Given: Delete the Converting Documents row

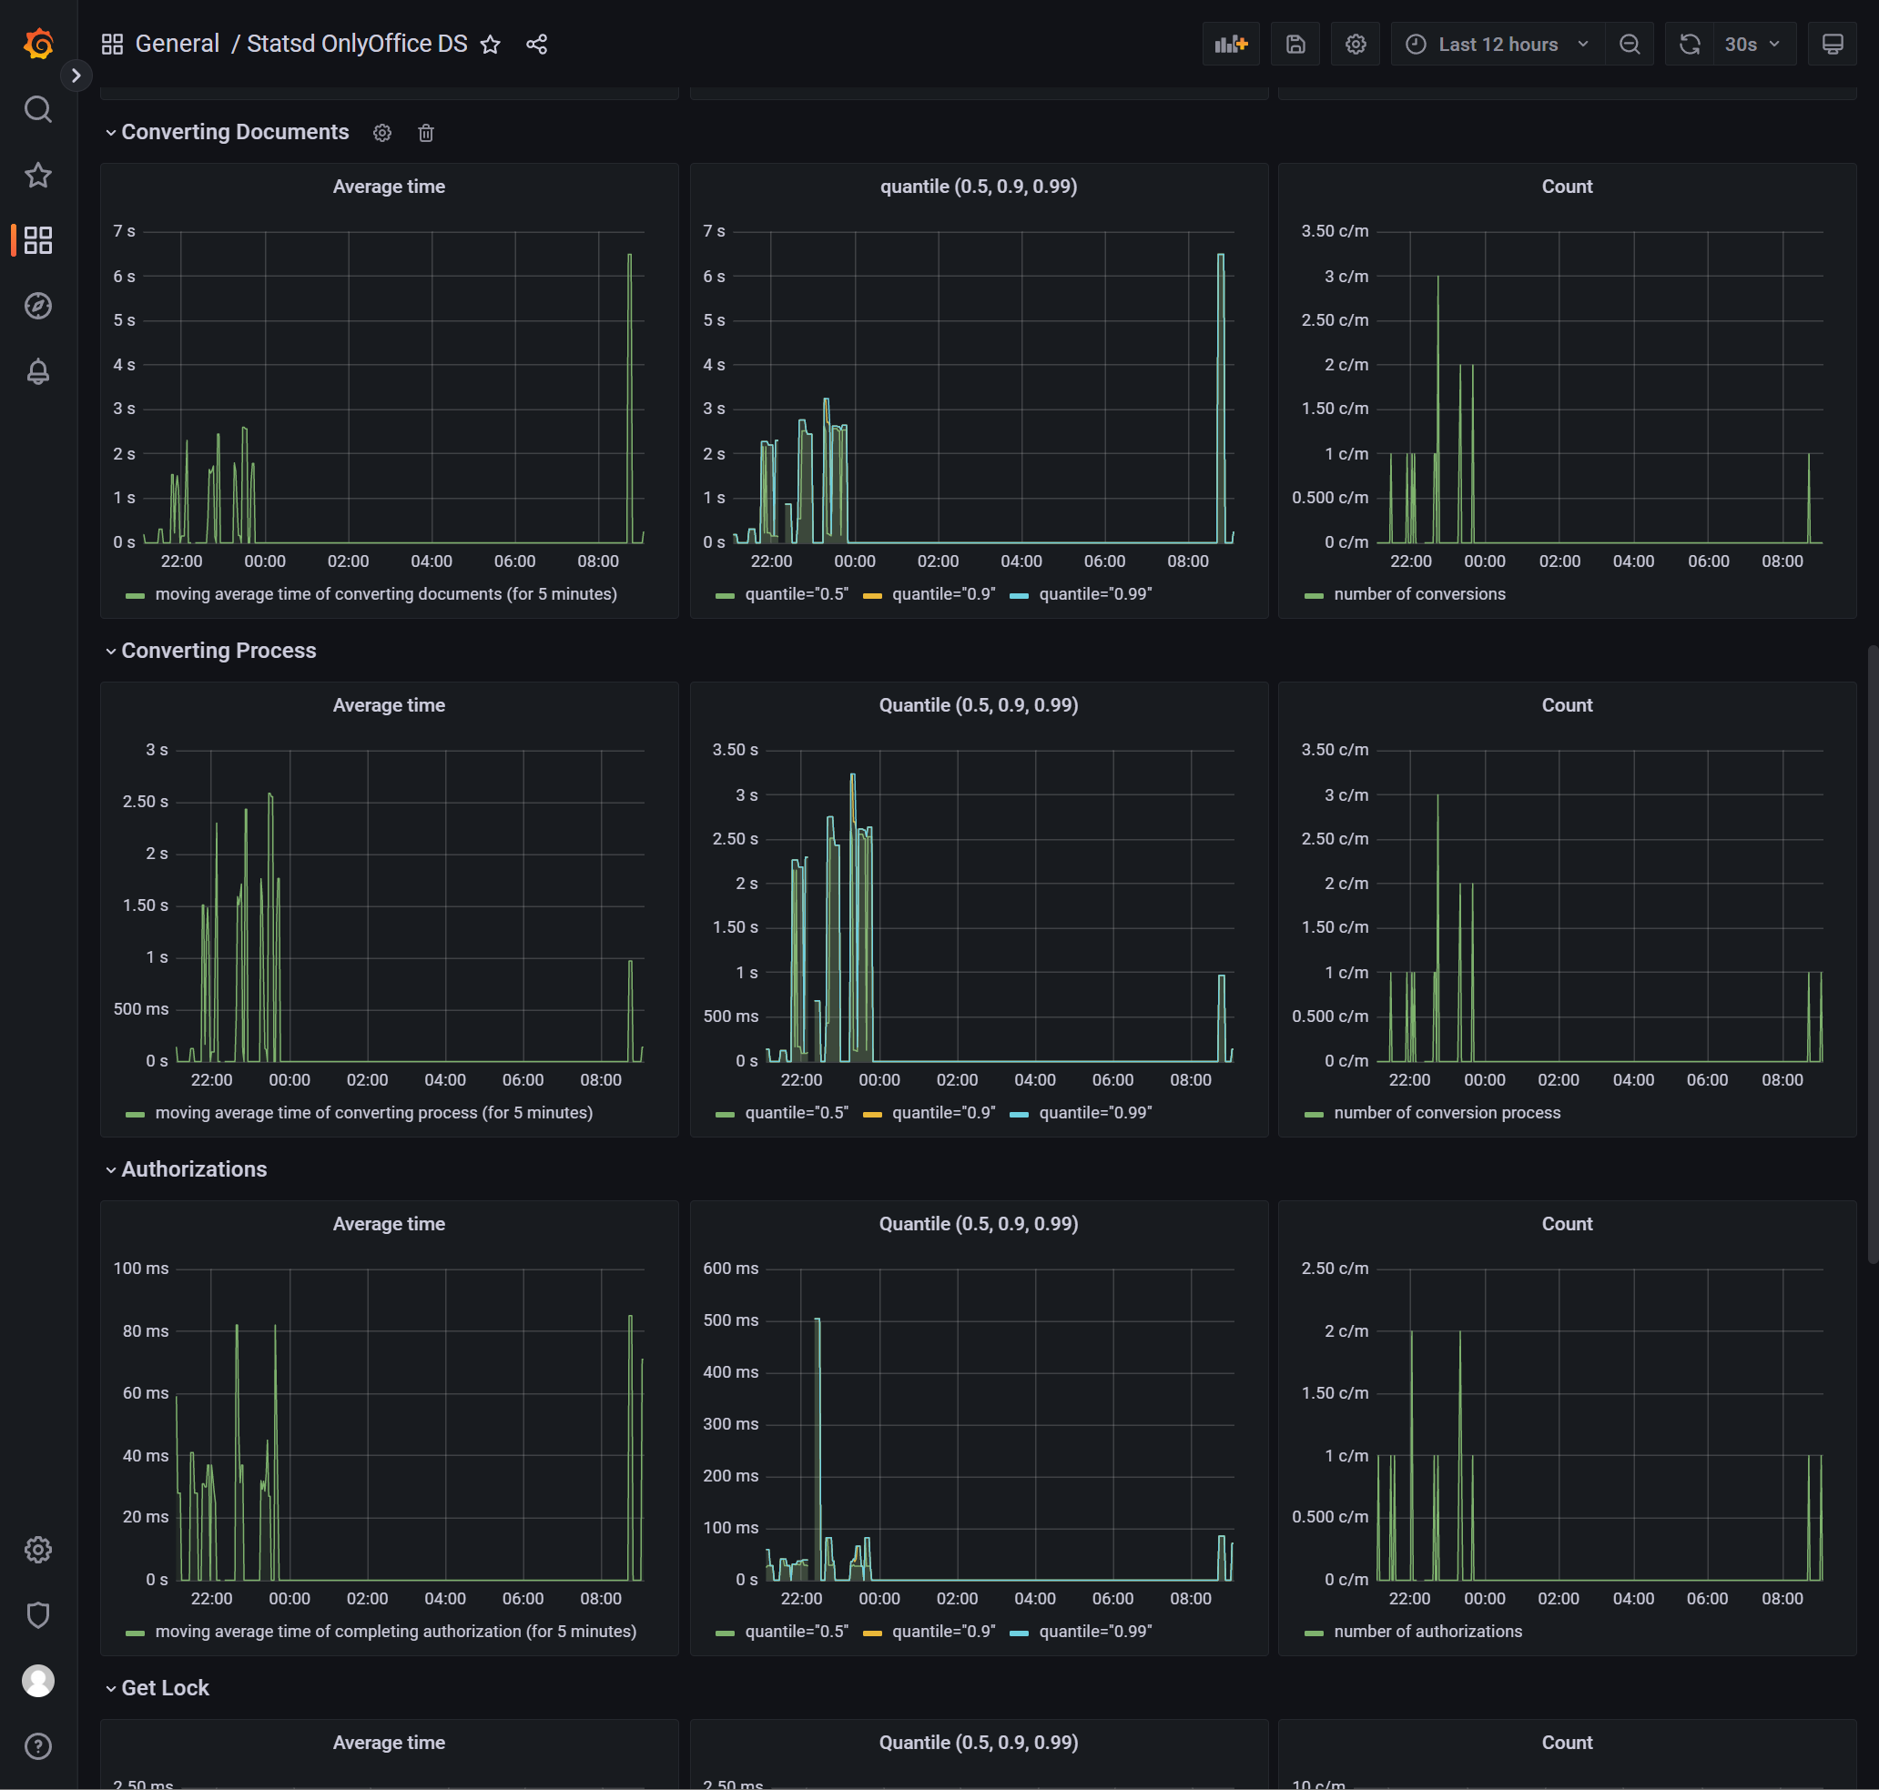Looking at the screenshot, I should (x=426, y=133).
